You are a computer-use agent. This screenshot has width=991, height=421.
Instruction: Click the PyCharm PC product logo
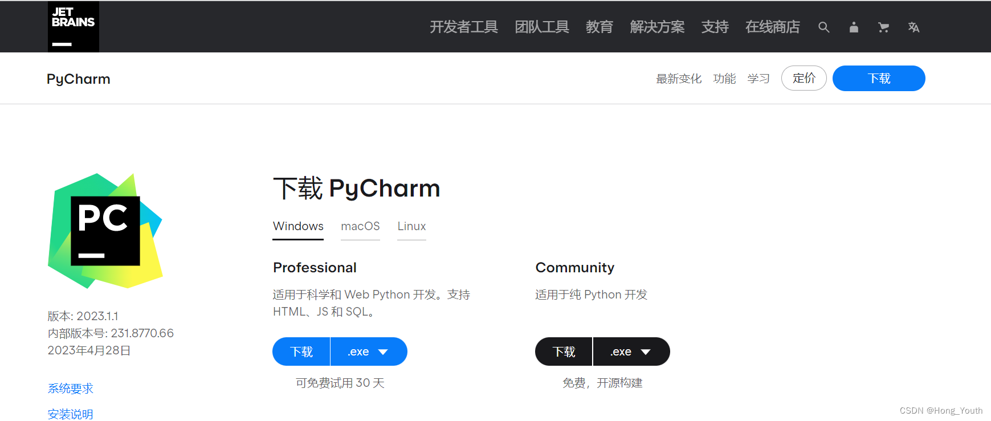(105, 231)
